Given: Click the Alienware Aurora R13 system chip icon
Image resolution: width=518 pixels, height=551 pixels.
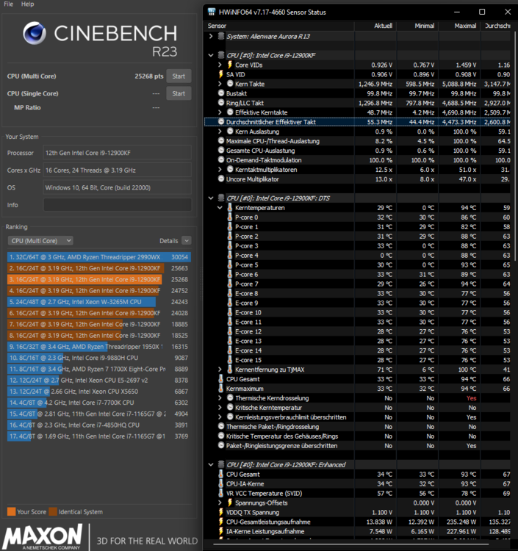Looking at the screenshot, I should coord(220,36).
